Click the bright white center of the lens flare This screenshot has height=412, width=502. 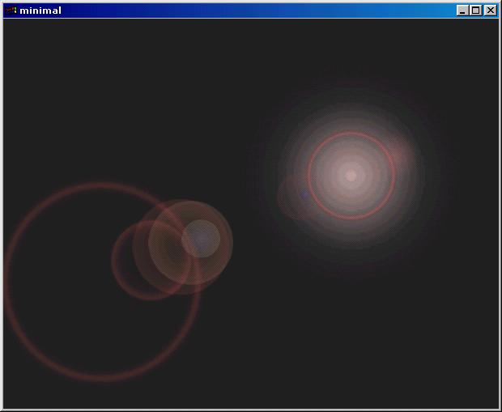click(x=351, y=175)
